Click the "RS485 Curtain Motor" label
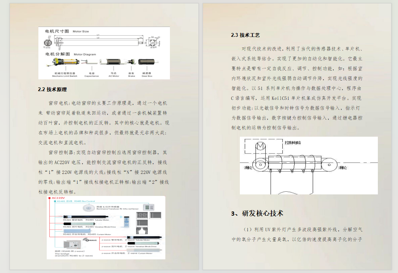 (99, 235)
